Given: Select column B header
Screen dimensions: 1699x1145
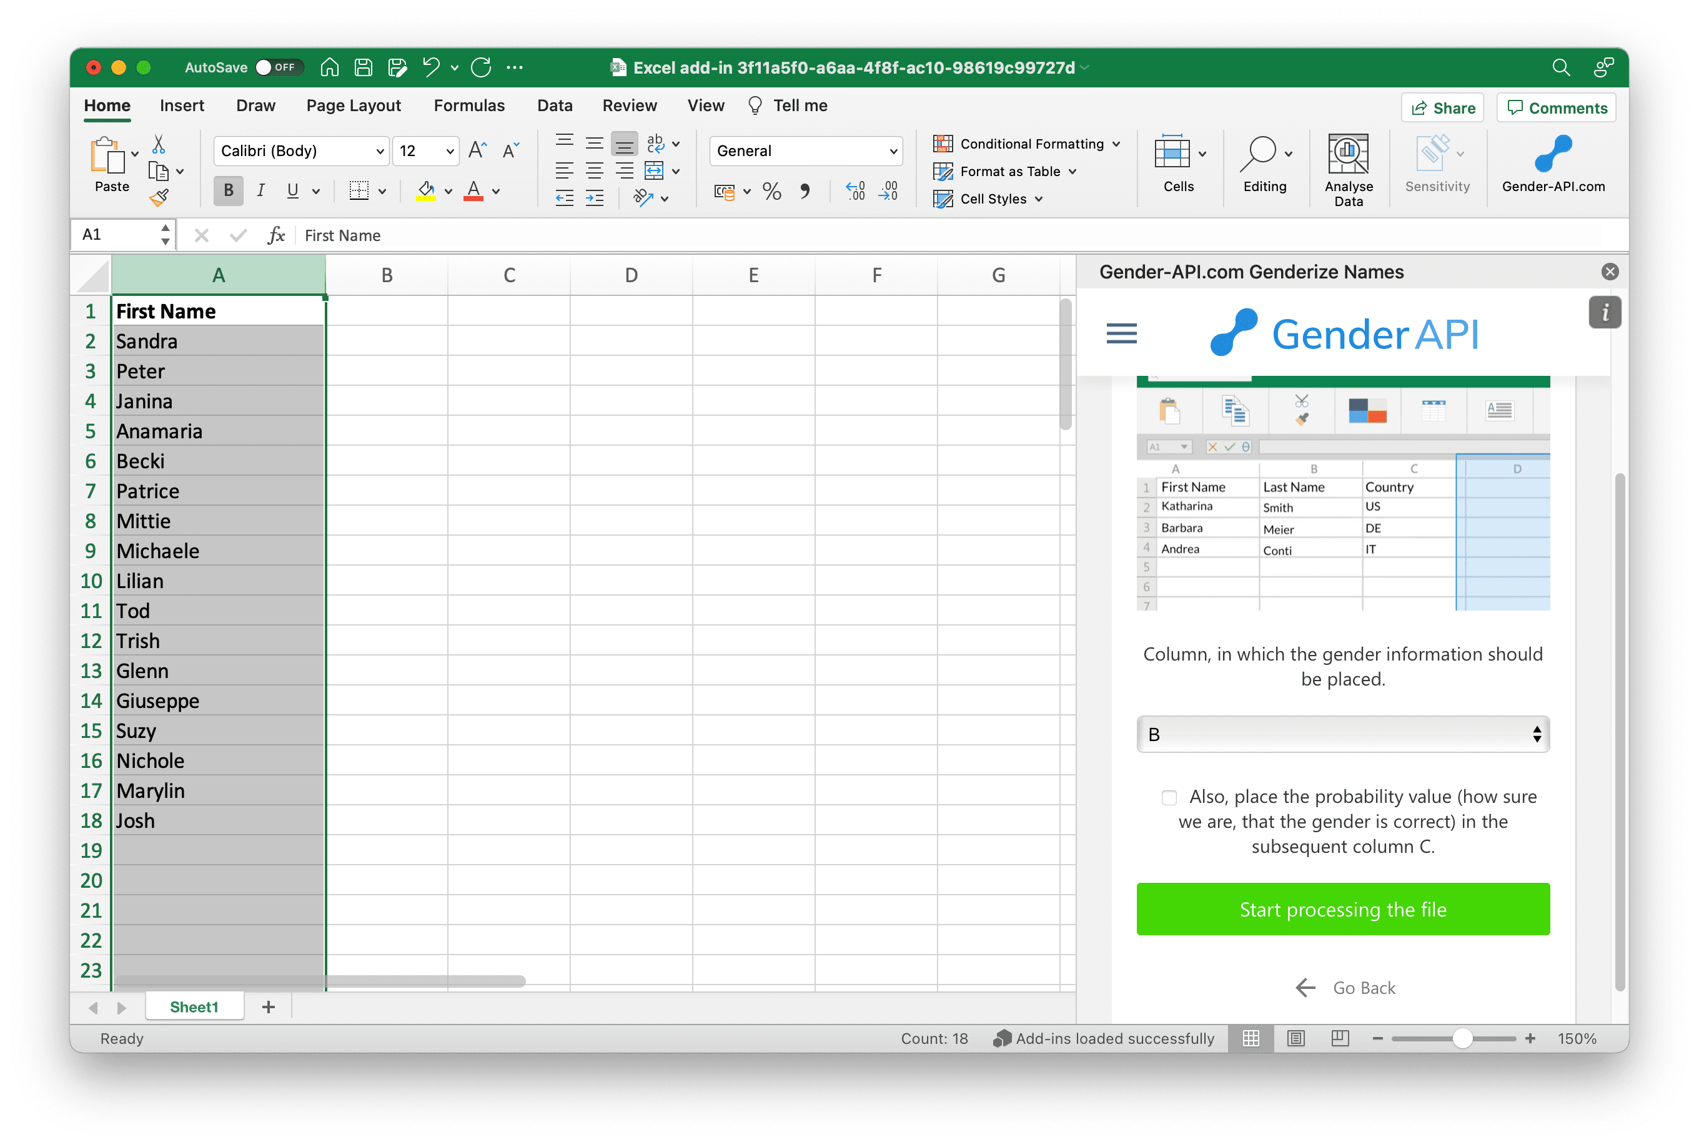Looking at the screenshot, I should pyautogui.click(x=387, y=275).
